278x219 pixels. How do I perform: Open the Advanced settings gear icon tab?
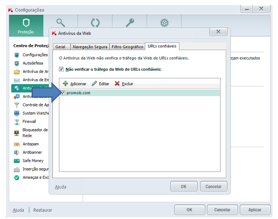(x=164, y=22)
